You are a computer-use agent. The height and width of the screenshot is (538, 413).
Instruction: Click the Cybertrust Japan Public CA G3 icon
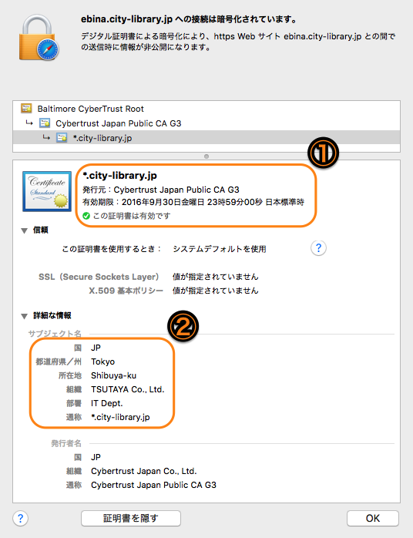pyautogui.click(x=45, y=123)
